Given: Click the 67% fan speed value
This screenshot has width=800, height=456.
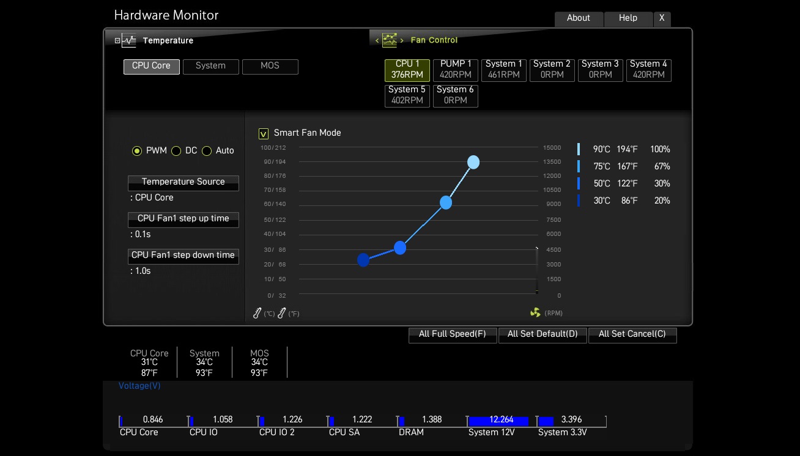Looking at the screenshot, I should (x=662, y=166).
